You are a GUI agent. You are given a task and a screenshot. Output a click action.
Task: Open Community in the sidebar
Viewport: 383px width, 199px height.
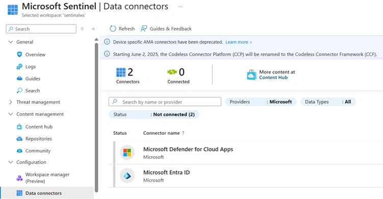click(38, 151)
